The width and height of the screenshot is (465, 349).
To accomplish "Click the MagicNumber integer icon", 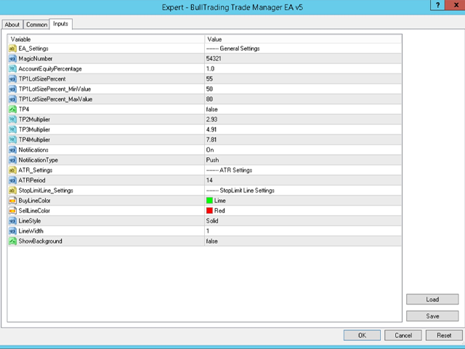I will click(x=12, y=58).
